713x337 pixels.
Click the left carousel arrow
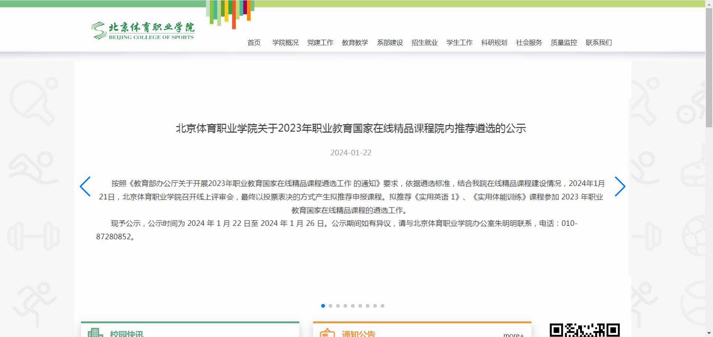point(85,187)
